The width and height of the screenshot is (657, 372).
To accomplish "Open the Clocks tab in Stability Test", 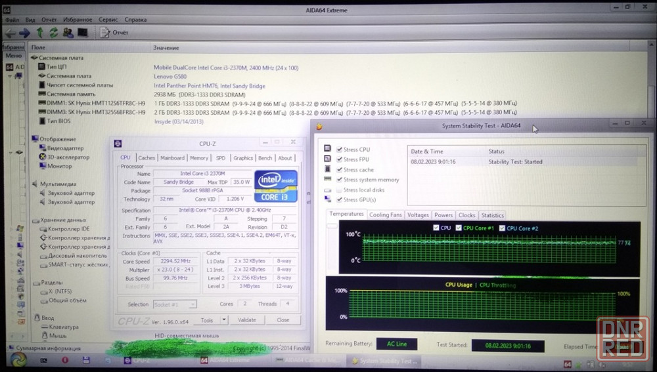I will coord(466,215).
